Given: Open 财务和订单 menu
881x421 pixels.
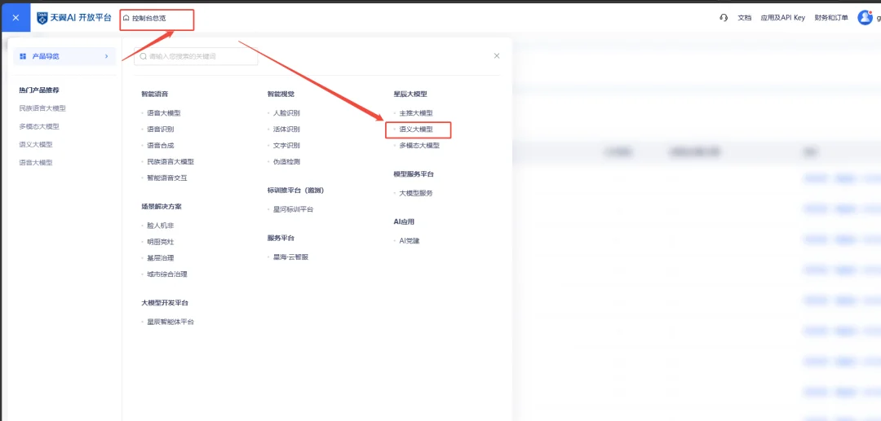Looking at the screenshot, I should [x=831, y=18].
